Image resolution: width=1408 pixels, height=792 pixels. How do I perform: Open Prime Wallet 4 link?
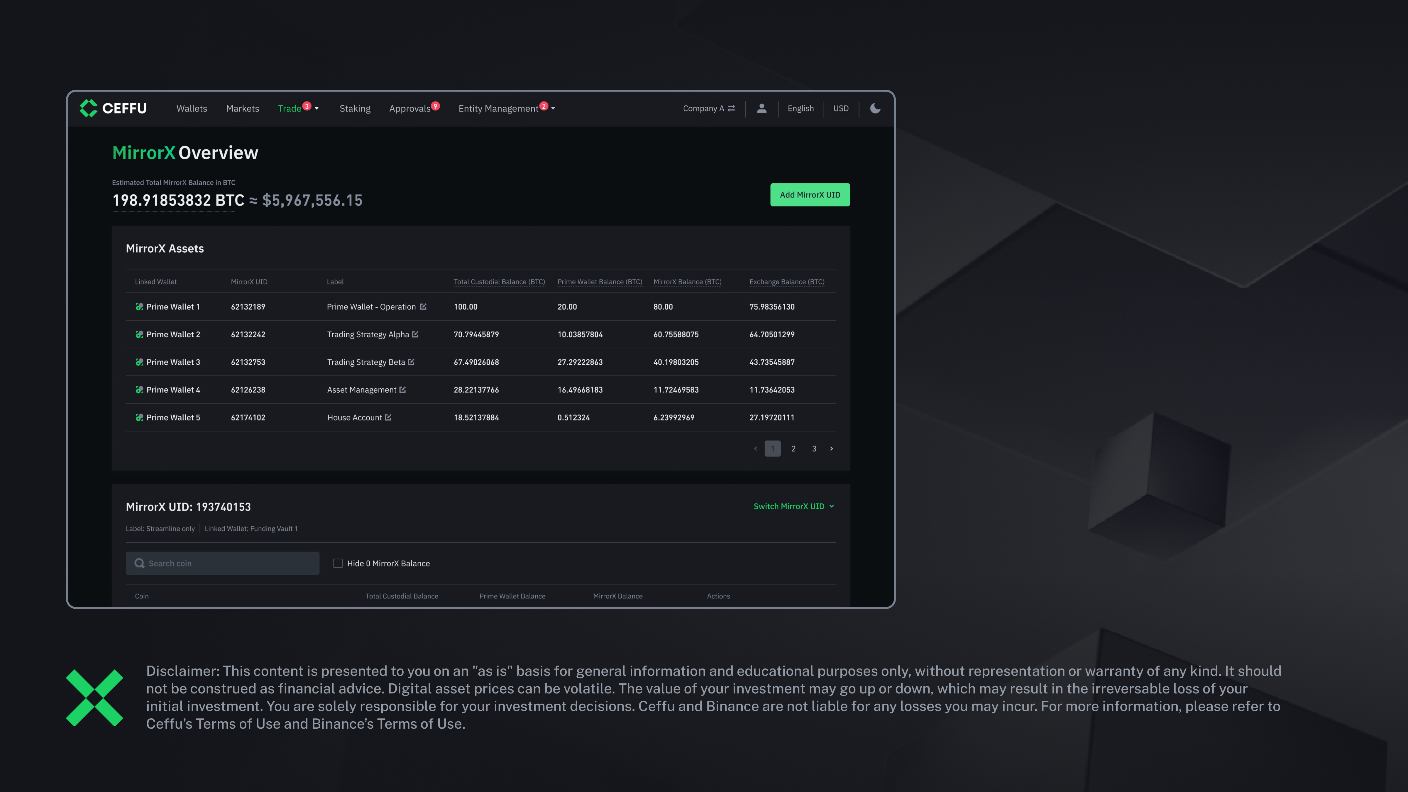tap(173, 390)
